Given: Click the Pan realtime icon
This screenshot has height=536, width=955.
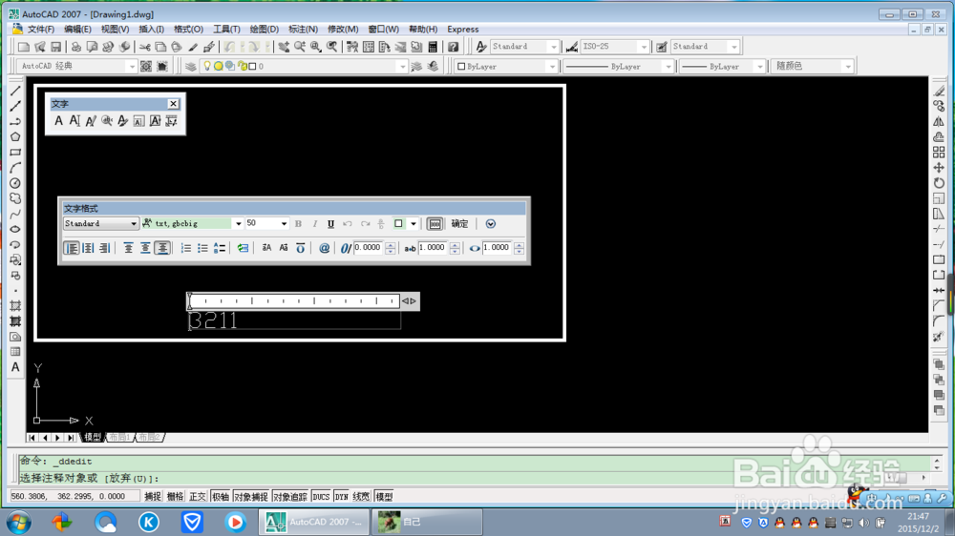Looking at the screenshot, I should 284,47.
